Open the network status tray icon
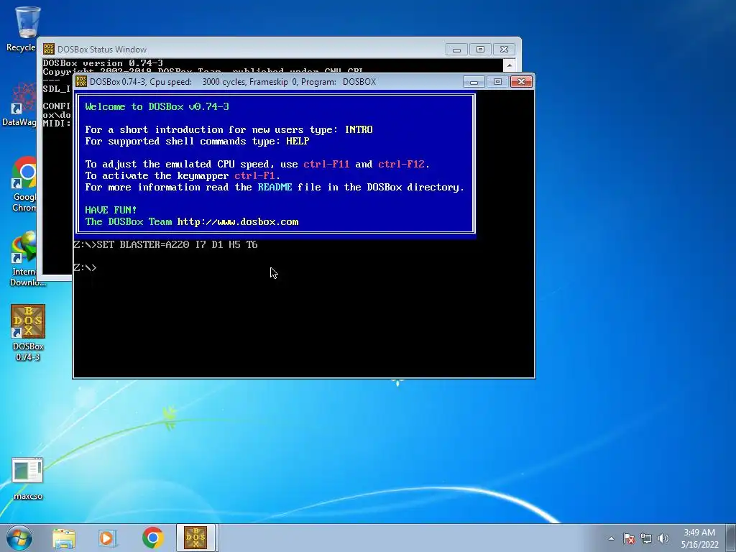The width and height of the screenshot is (736, 552). (646, 538)
